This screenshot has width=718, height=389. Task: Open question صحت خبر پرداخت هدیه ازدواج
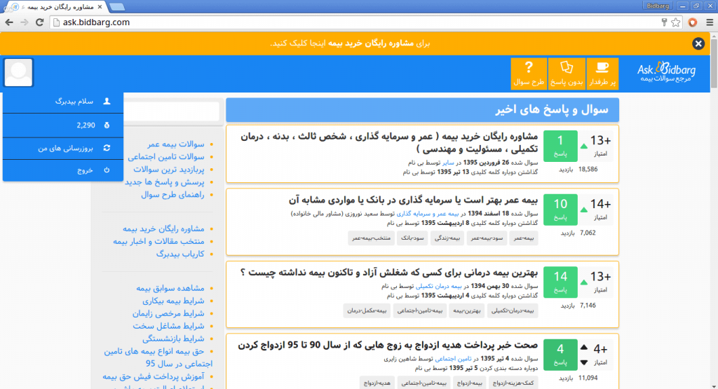[x=388, y=346]
